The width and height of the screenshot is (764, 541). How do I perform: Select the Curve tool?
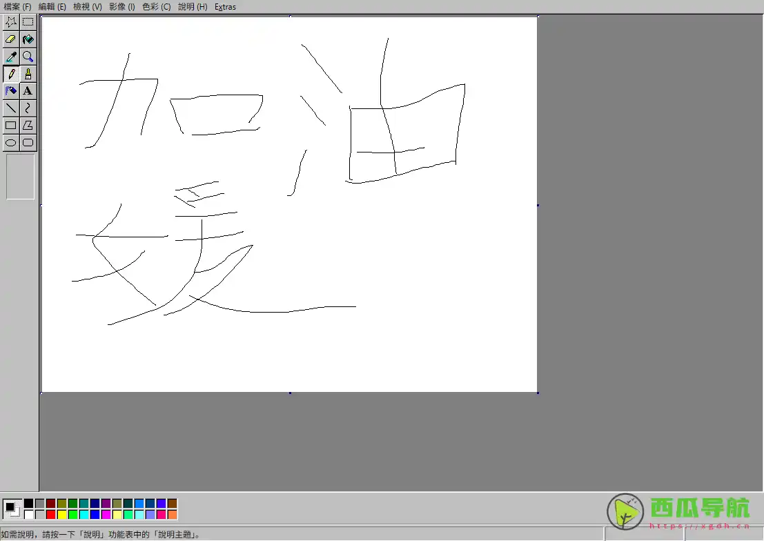coord(28,108)
